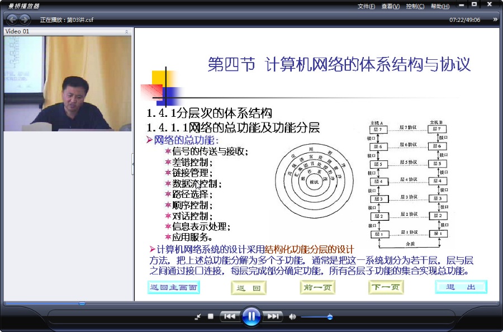503x332 pixels.
Task: Open the 帮助(H) menu
Action: (x=440, y=6)
